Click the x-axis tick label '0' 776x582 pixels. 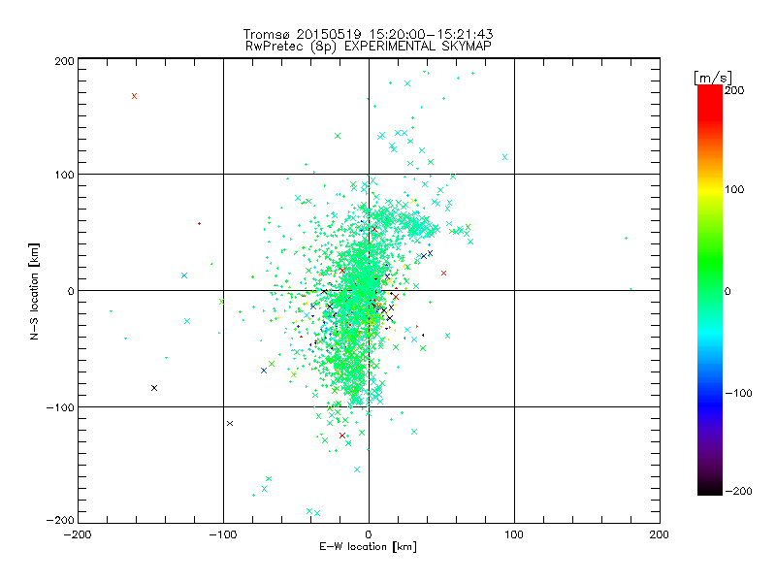(x=369, y=534)
